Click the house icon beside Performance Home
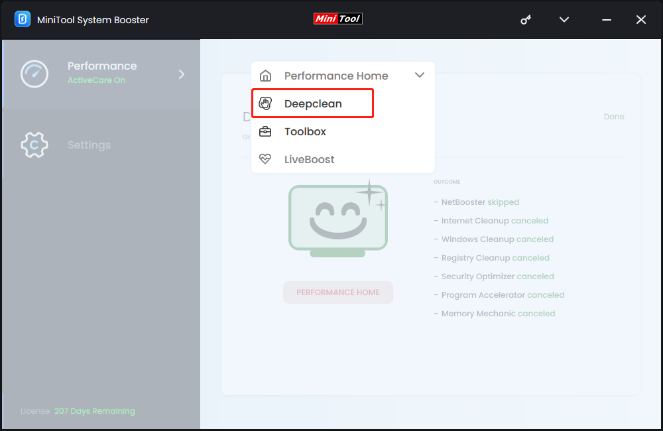 pyautogui.click(x=265, y=76)
